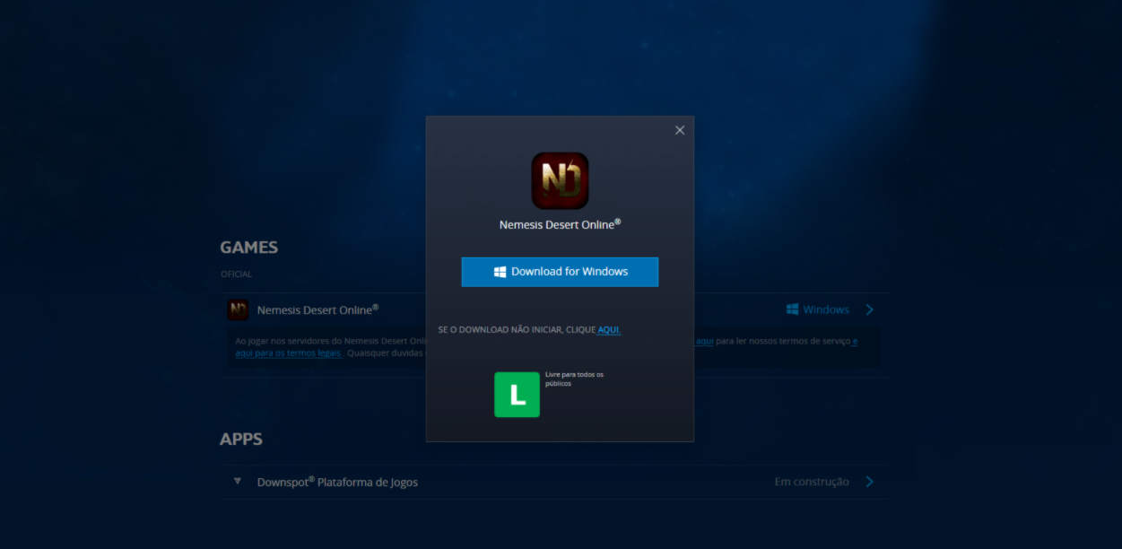This screenshot has height=549, width=1122.
Task: Click the Em construção status text
Action: (x=812, y=482)
